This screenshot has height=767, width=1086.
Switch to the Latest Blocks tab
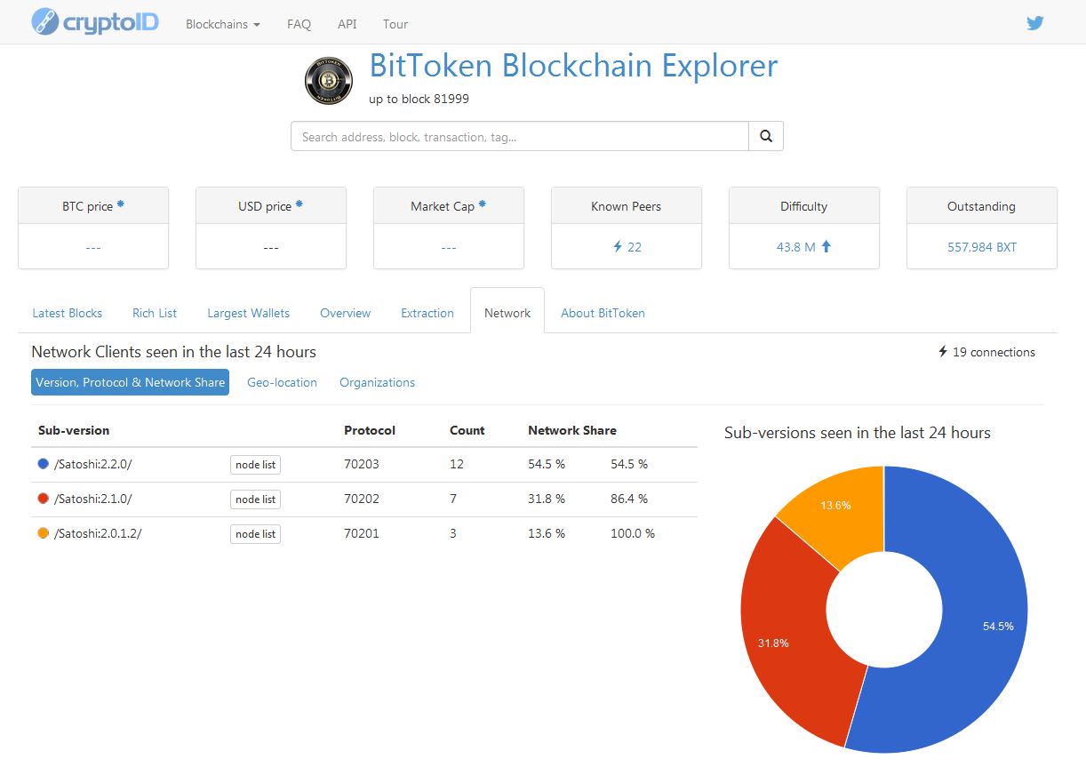click(68, 313)
